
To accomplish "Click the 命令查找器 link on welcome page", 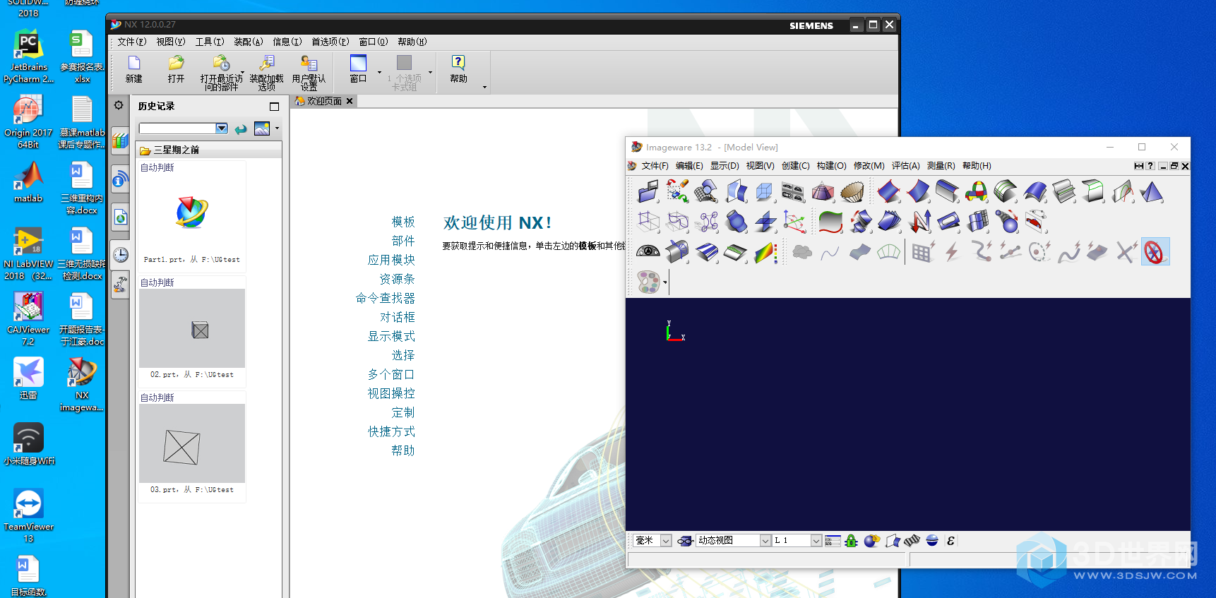I will (386, 298).
